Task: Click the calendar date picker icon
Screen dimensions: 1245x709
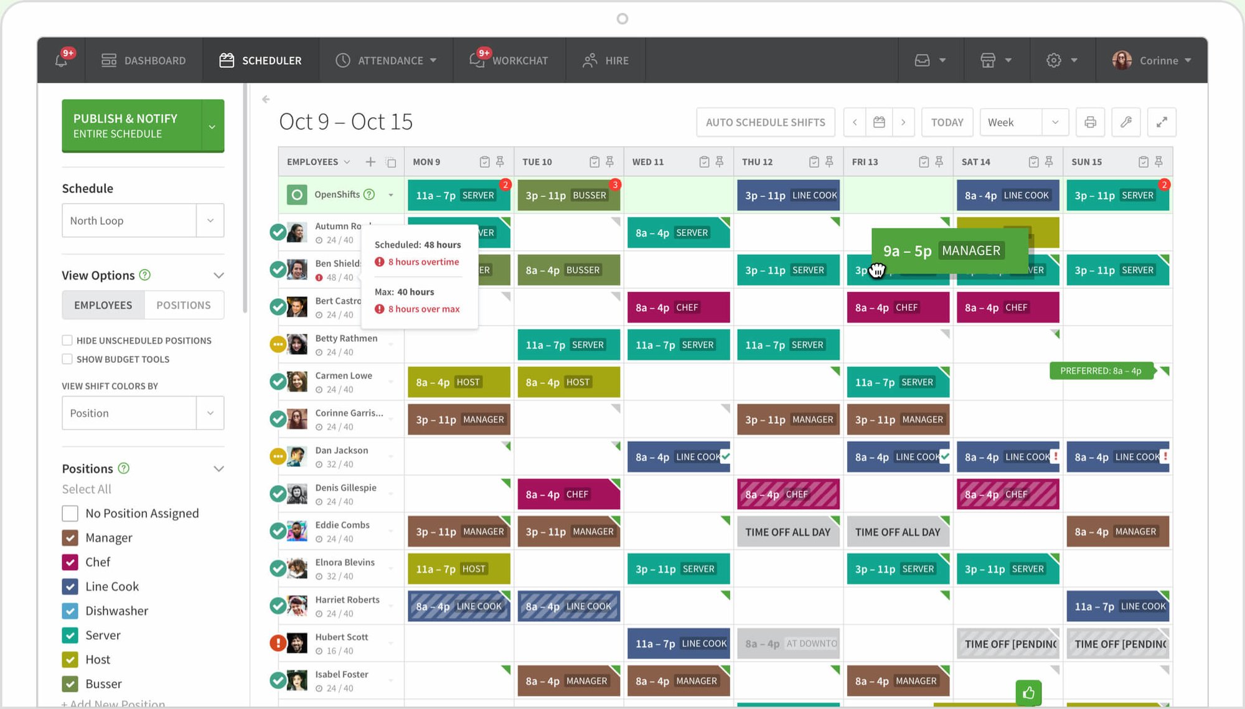Action: tap(878, 121)
